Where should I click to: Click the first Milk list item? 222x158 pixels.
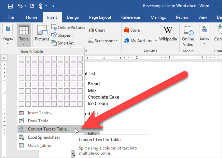pyautogui.click(x=92, y=90)
